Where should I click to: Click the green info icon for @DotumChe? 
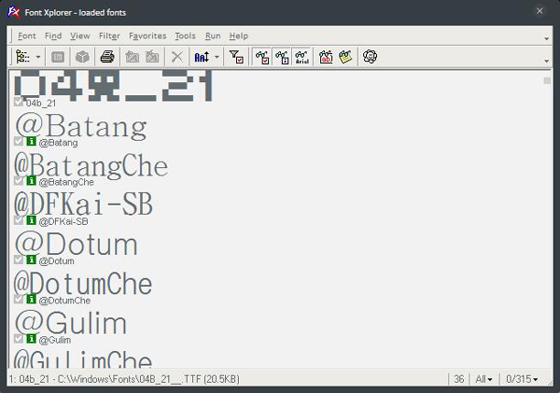[32, 299]
